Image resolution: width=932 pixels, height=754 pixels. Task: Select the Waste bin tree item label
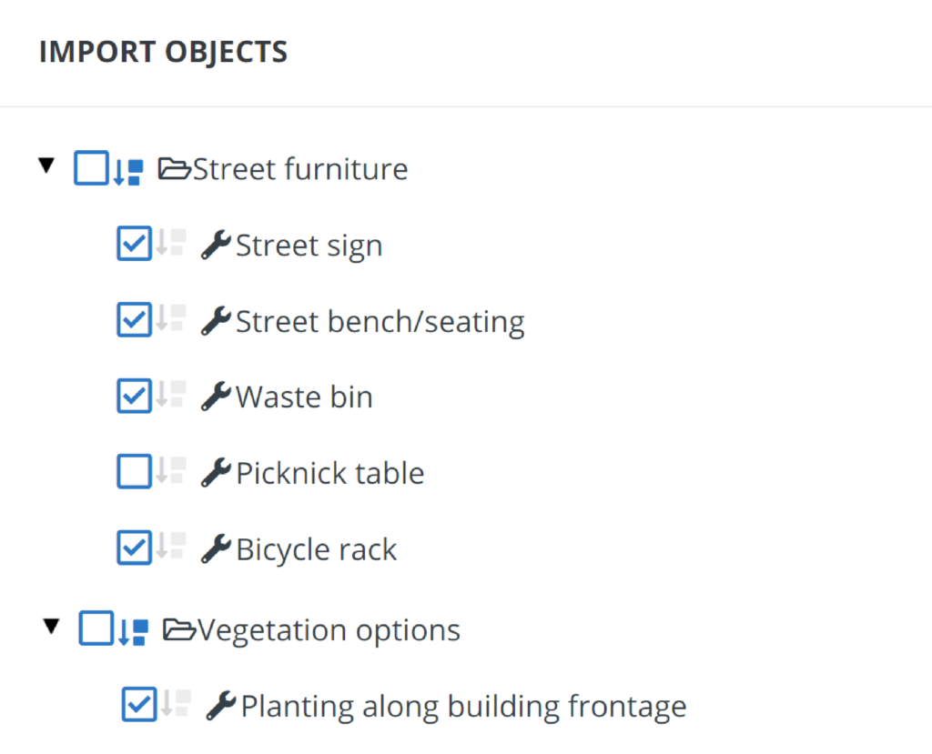(x=304, y=397)
